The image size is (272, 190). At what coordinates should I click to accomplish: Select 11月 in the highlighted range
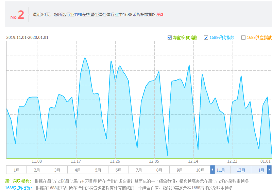click(221, 170)
